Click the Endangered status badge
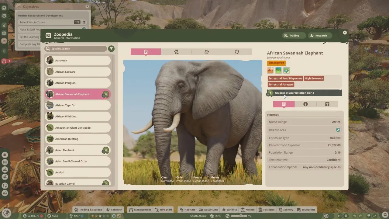Screen dimensions: 389x219 pyautogui.click(x=276, y=63)
